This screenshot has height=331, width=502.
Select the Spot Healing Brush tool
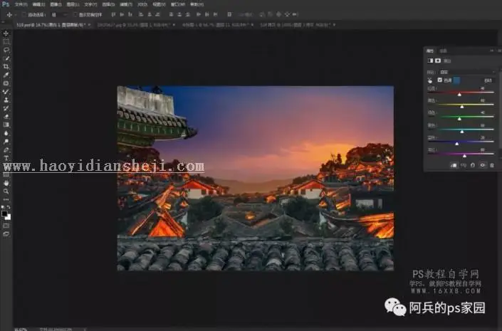[x=6, y=83]
